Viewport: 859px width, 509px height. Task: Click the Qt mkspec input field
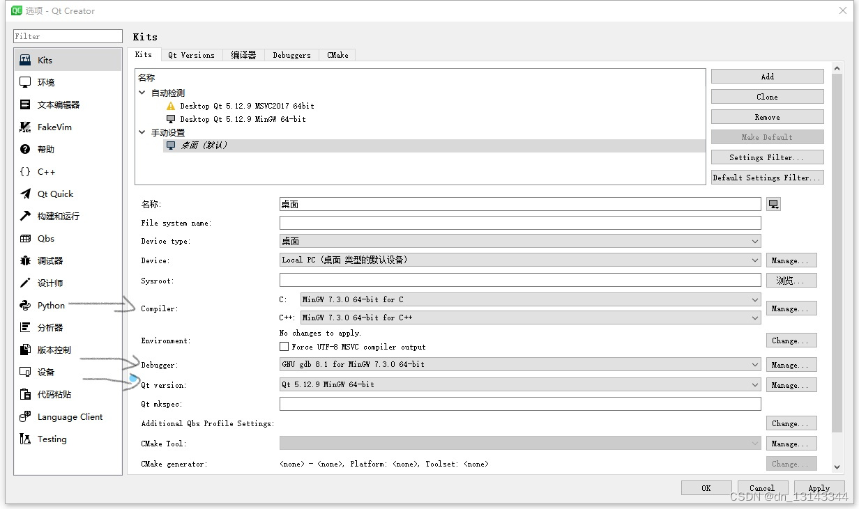(x=520, y=404)
